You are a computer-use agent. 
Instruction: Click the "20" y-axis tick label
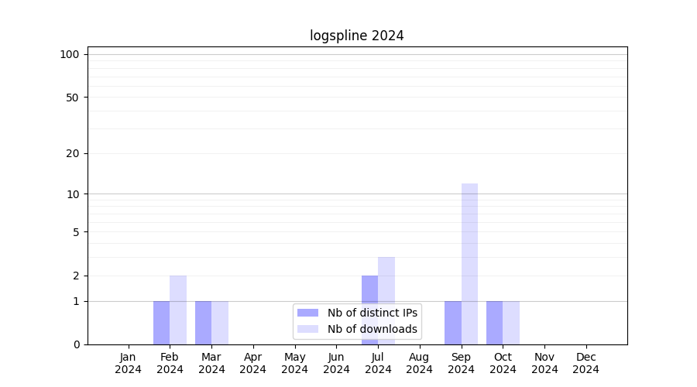point(73,153)
